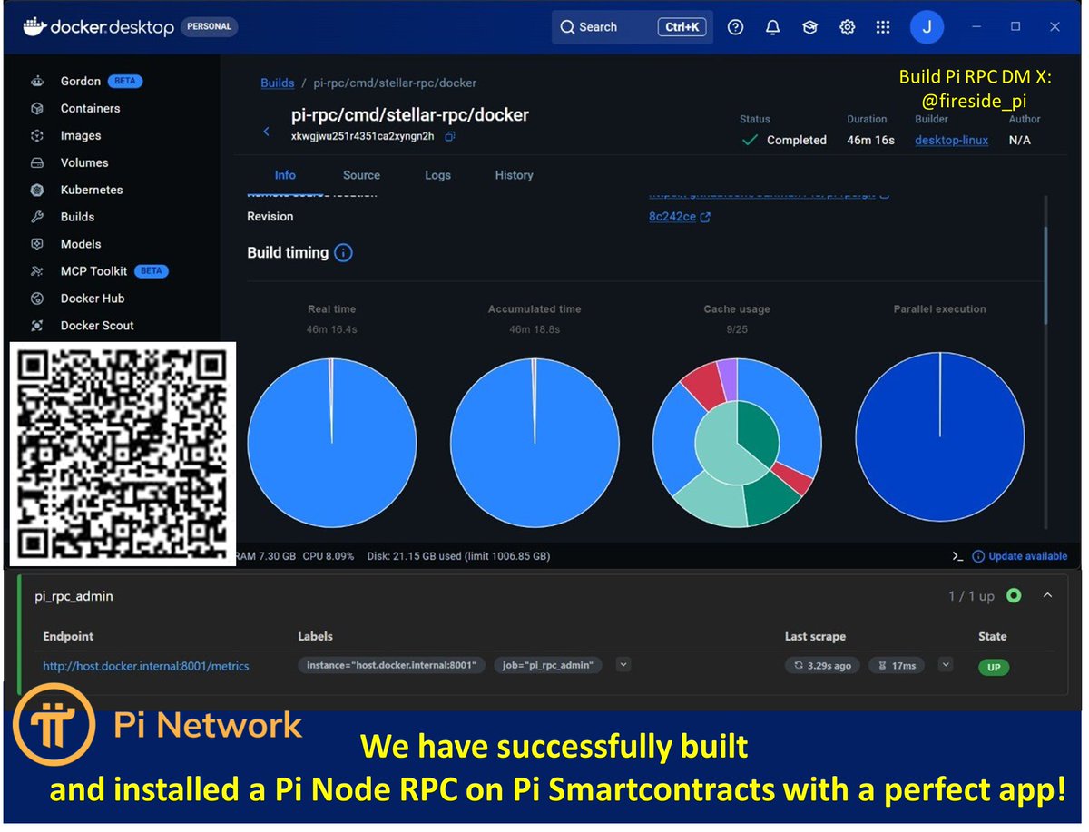Open the Learning center graduation cap icon

pyautogui.click(x=810, y=27)
